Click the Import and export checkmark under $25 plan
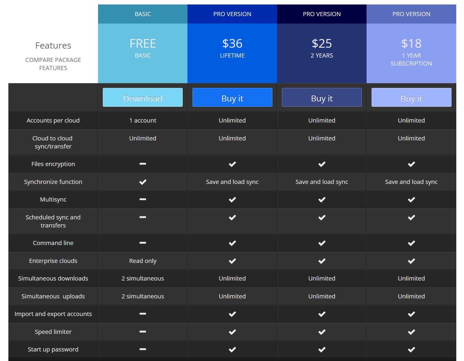 (322, 314)
